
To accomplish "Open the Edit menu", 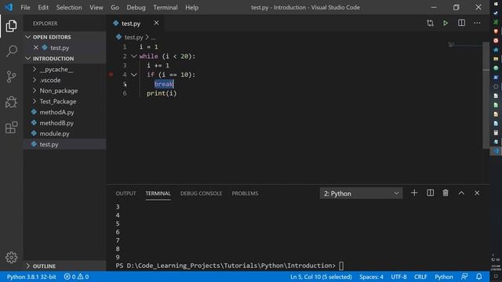I will point(43,7).
